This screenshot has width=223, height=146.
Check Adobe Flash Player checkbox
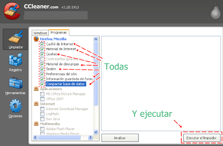pos(42,129)
